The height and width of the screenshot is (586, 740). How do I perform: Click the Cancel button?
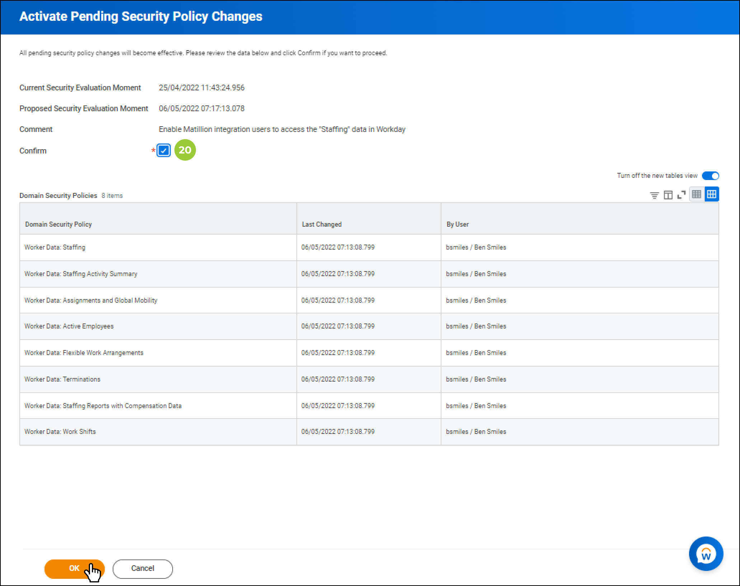pos(142,568)
